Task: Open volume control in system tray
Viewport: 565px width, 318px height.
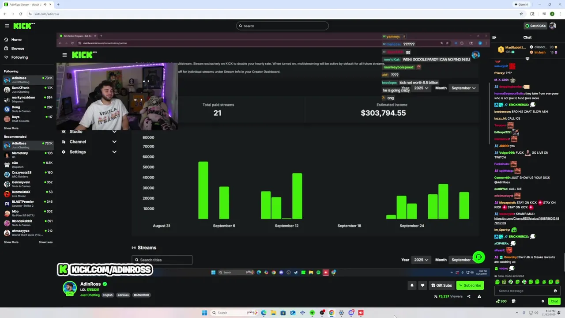Action: 536,313
